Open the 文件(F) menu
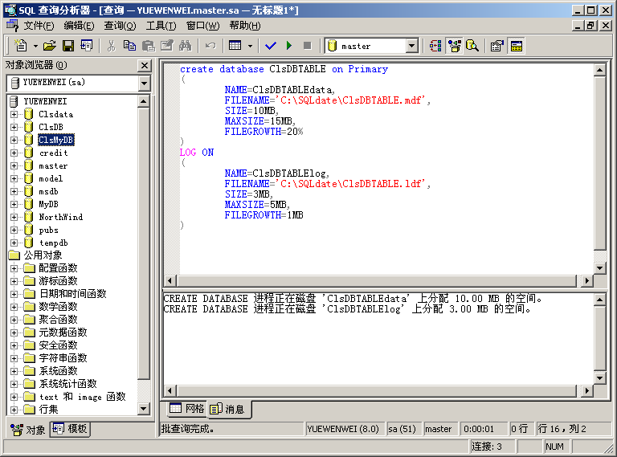The height and width of the screenshot is (457, 617). (x=39, y=26)
